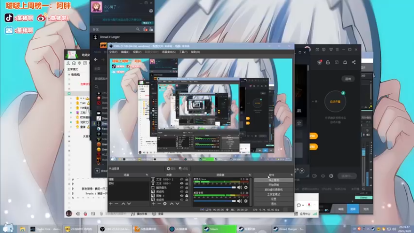This screenshot has height=233, width=414.
Task: Open source properties gear in sources toolbar
Action: (165, 203)
